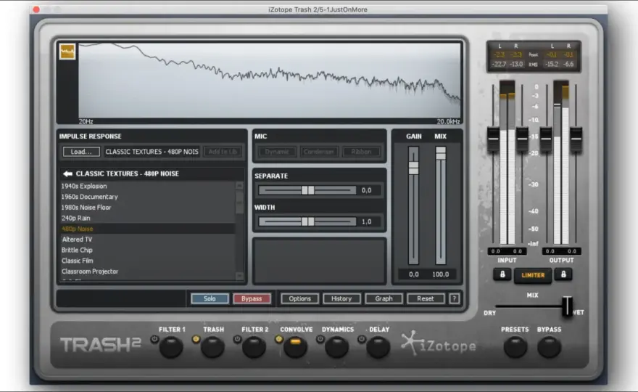Select Classroom Projector impulse
Viewport: 638px width, 392px height.
click(148, 271)
